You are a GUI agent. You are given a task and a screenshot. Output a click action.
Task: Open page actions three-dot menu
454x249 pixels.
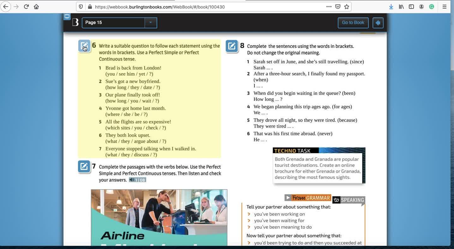329,7
